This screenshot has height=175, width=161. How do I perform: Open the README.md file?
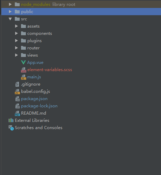coord(33,113)
